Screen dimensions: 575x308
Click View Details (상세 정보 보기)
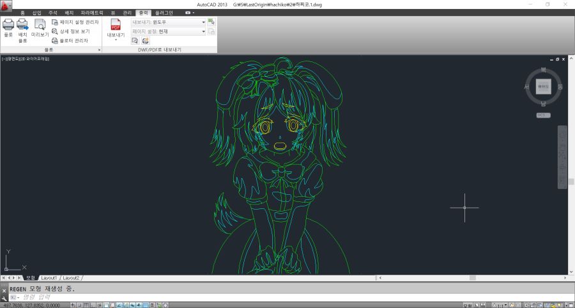pos(74,31)
